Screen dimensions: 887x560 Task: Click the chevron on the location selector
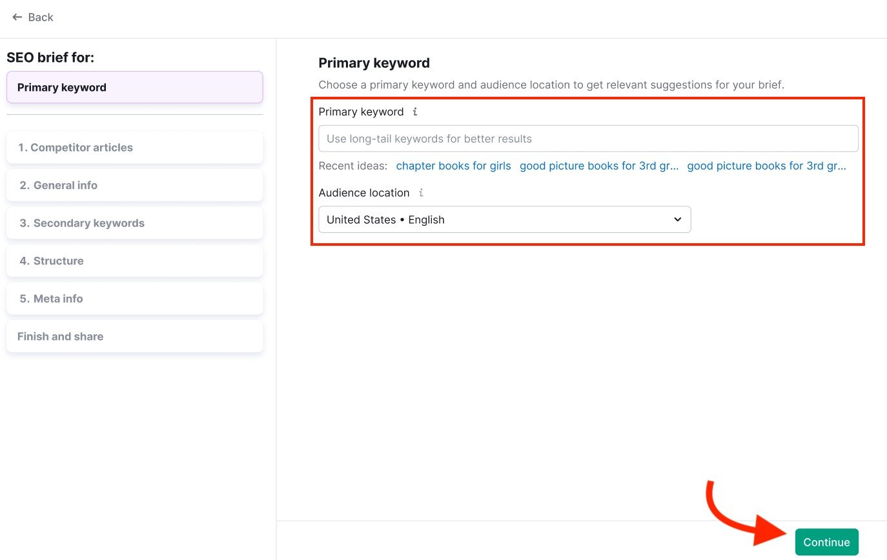click(678, 219)
